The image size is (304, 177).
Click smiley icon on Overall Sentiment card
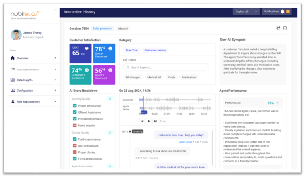pos(110,48)
